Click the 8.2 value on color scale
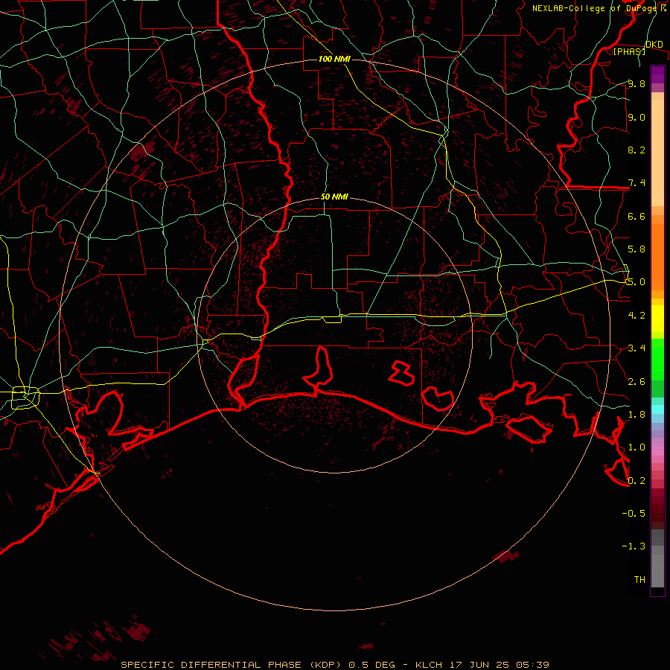Viewport: 670px width, 670px height. tap(636, 150)
